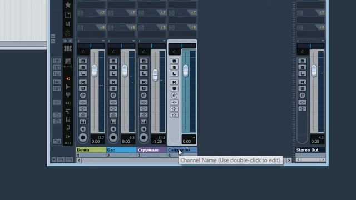Open instrument editor for Бочка channel
Screen dimensions: 356x200
(x=83, y=122)
